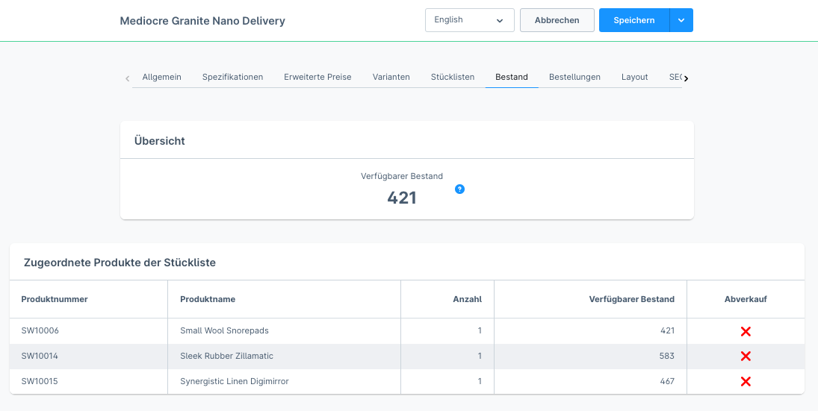818x411 pixels.
Task: Click the Übersicht card heading
Action: click(x=160, y=141)
